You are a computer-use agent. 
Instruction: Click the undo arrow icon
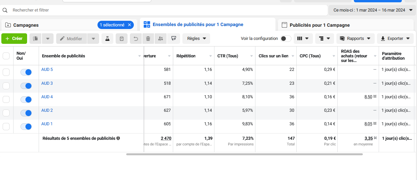click(136, 39)
